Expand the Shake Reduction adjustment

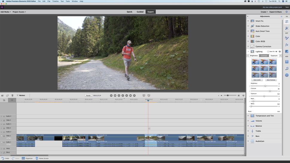point(248,26)
